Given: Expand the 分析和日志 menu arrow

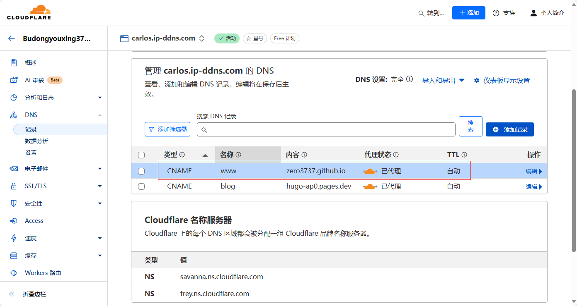Looking at the screenshot, I should pyautogui.click(x=99, y=98).
